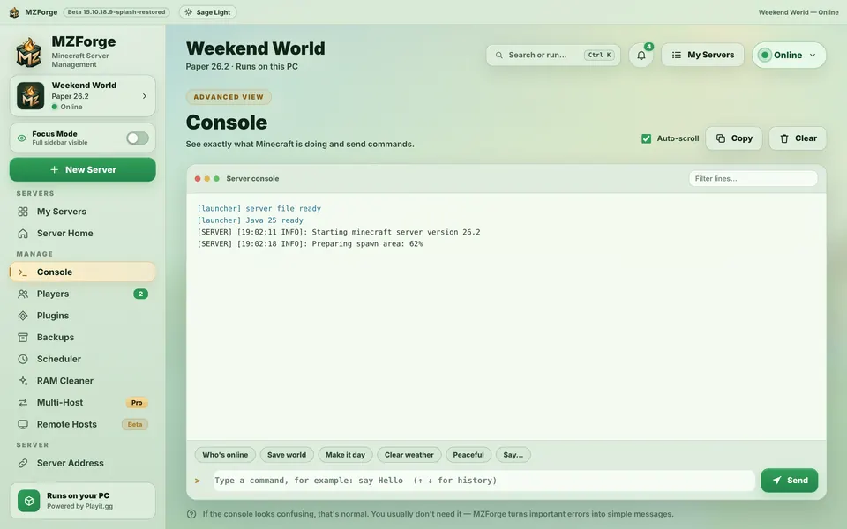Screen dimensions: 847x529
Task: Click the Beta version badge in title bar
Action: [116, 11]
